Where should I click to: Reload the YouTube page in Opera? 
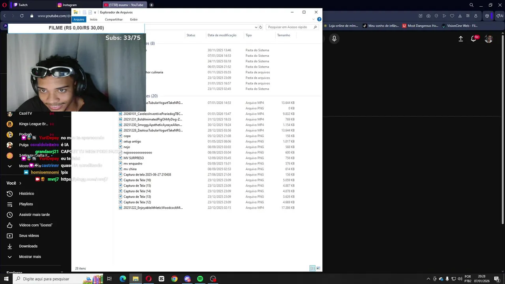22,16
